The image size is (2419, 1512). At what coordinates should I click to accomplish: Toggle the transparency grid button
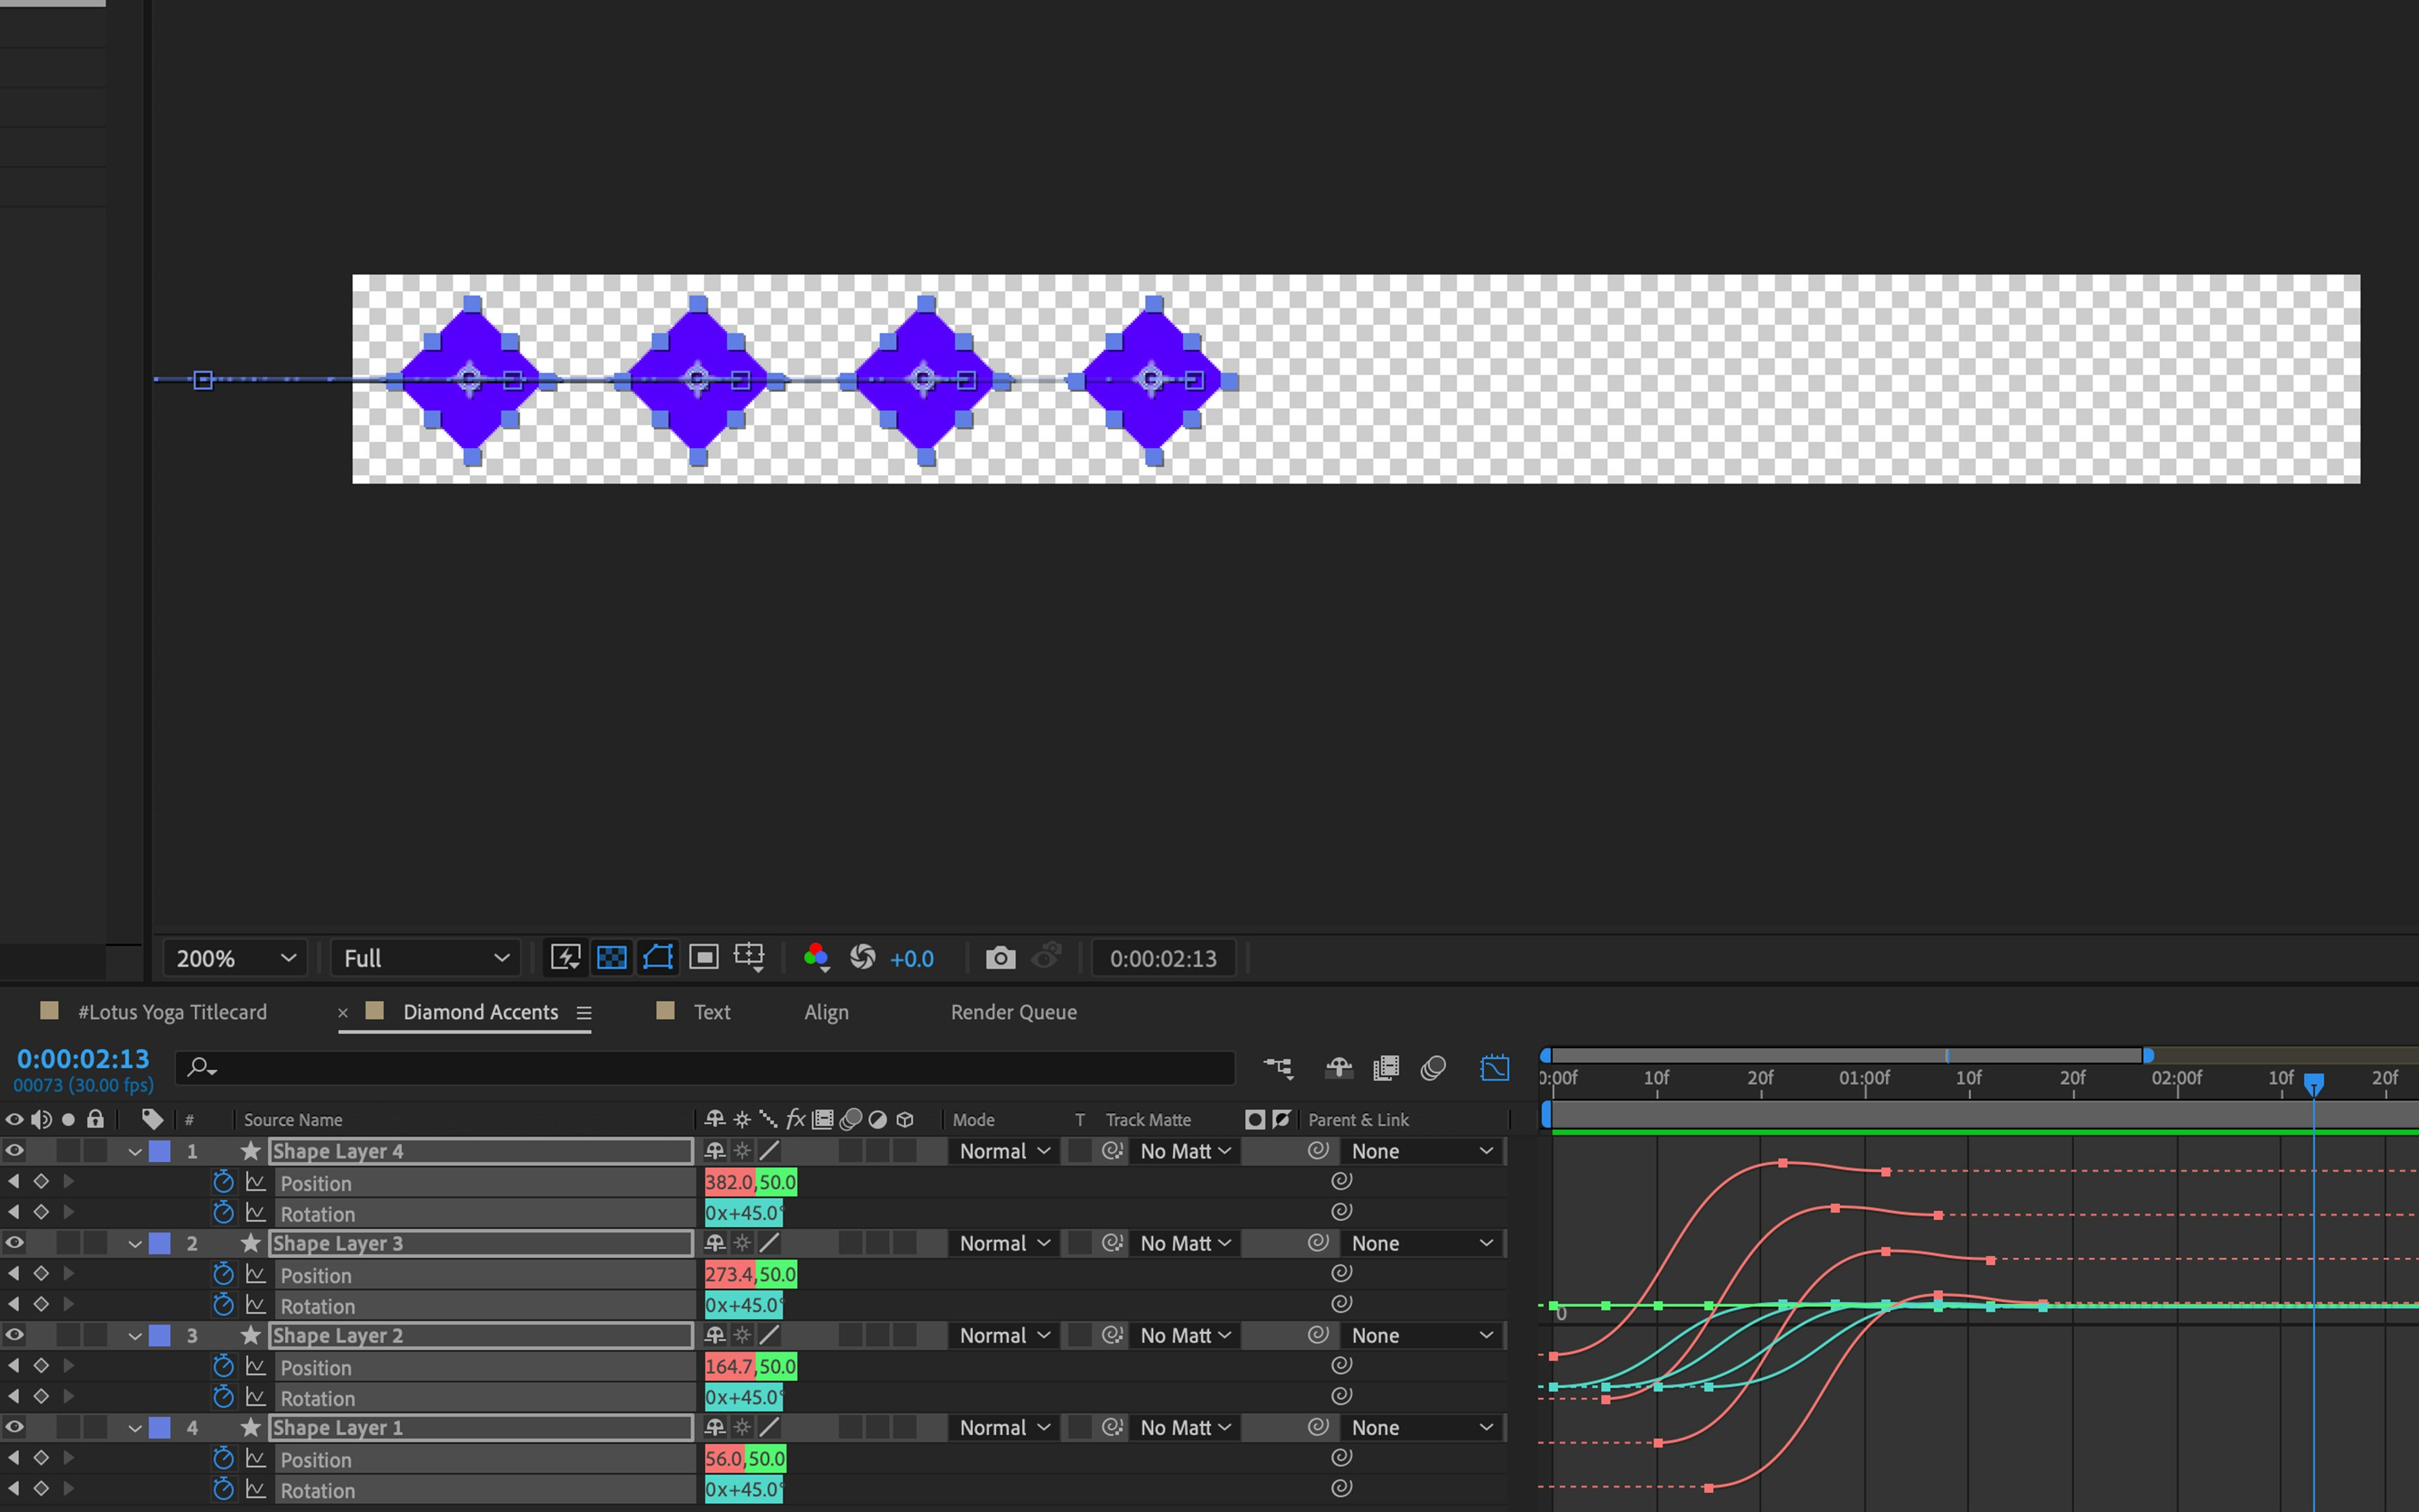pyautogui.click(x=612, y=958)
